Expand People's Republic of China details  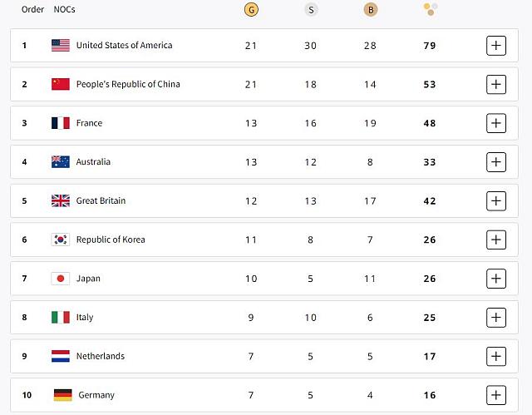(x=495, y=84)
